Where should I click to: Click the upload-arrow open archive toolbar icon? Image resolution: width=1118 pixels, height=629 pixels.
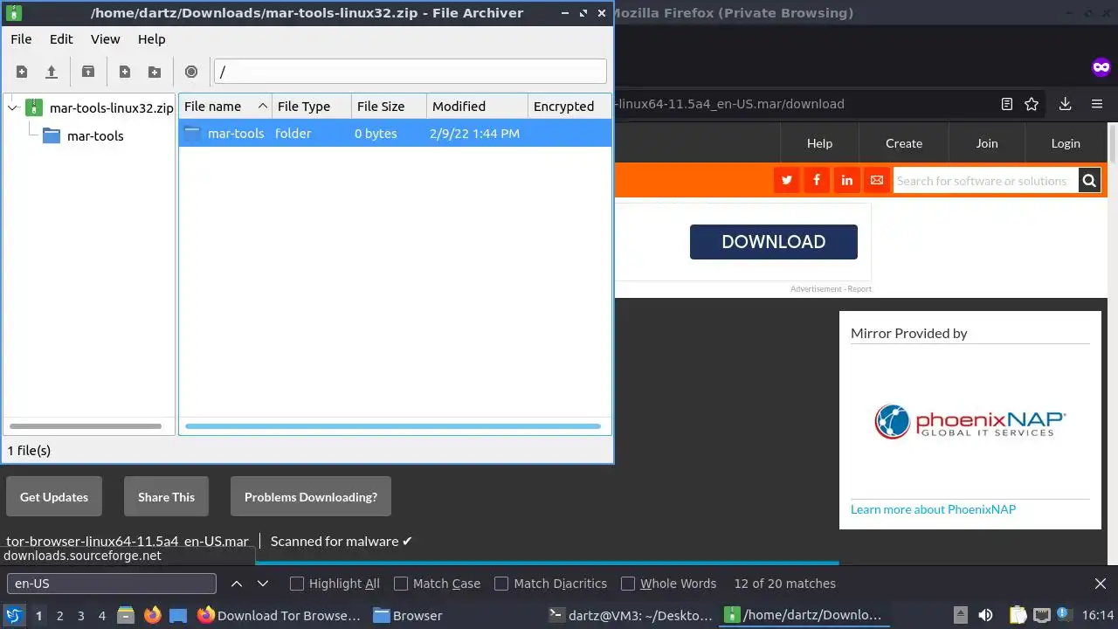tap(52, 72)
